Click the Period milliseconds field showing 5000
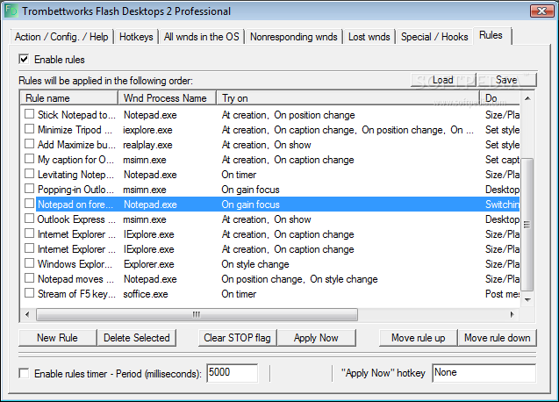Image resolution: width=559 pixels, height=402 pixels. coord(232,373)
